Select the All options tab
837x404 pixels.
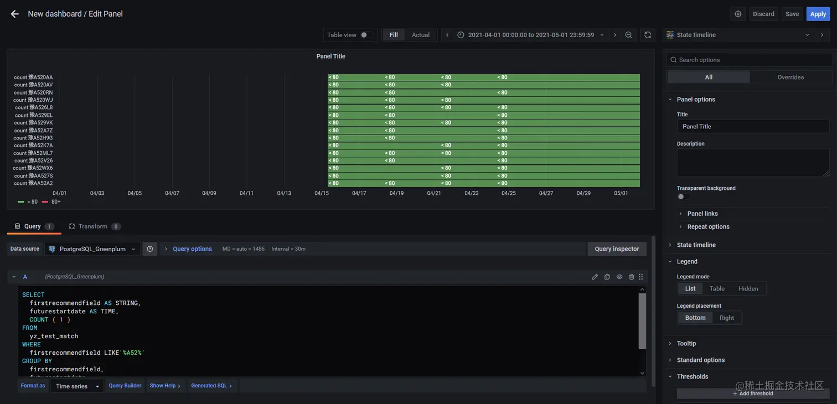coord(709,77)
